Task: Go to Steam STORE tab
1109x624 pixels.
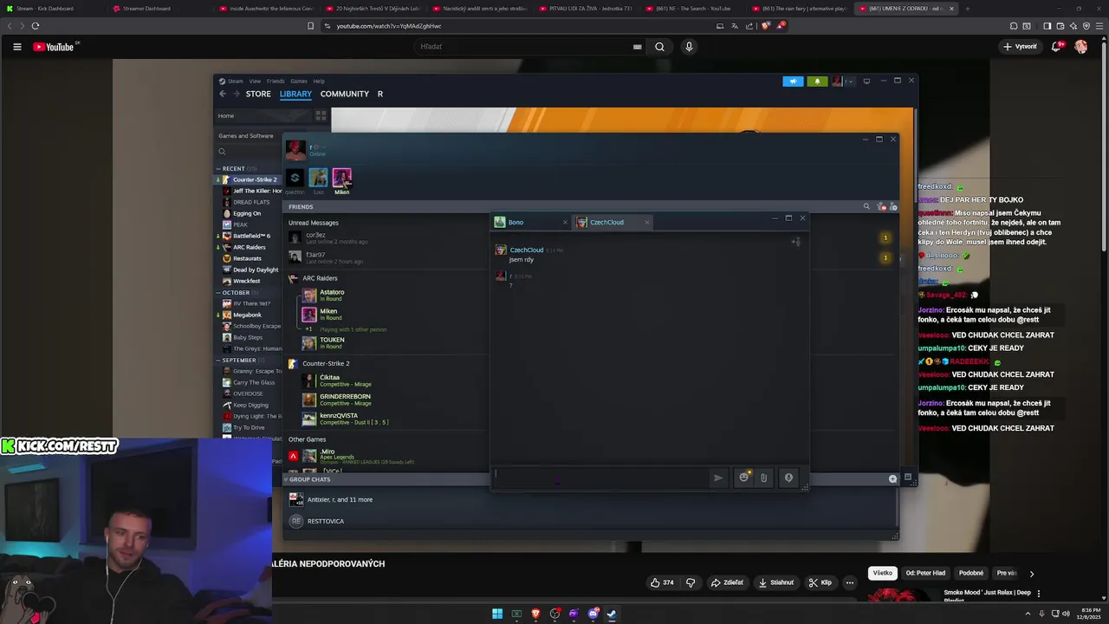Action: pyautogui.click(x=258, y=94)
